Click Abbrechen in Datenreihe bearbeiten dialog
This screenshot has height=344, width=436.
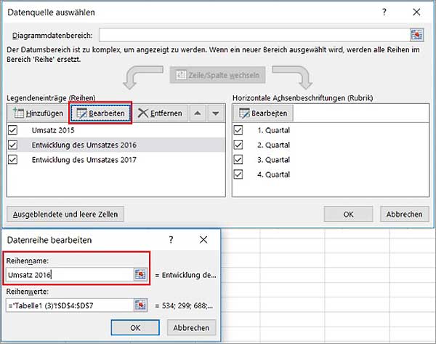coord(191,327)
